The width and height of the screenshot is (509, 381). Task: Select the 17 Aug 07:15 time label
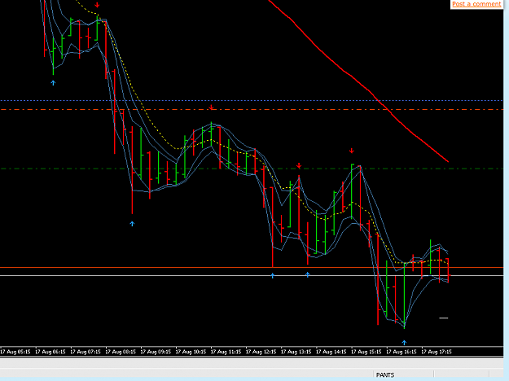click(86, 352)
